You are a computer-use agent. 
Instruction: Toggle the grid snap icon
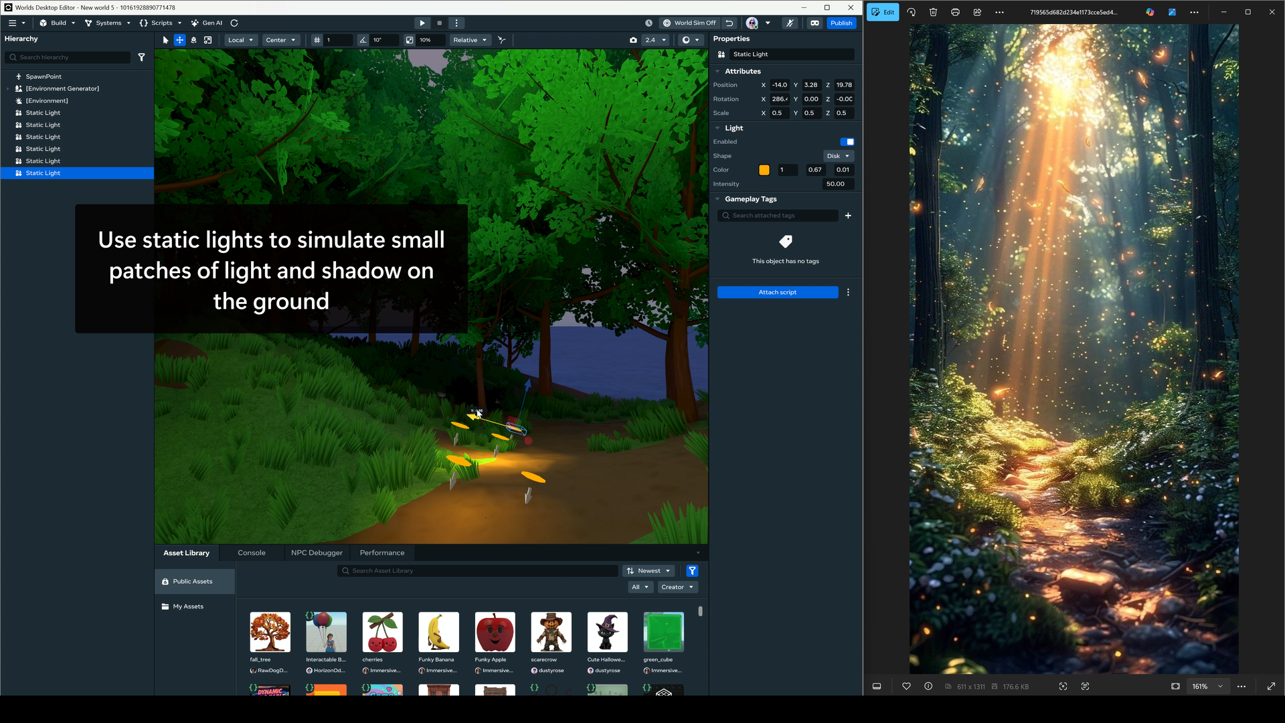coord(317,40)
